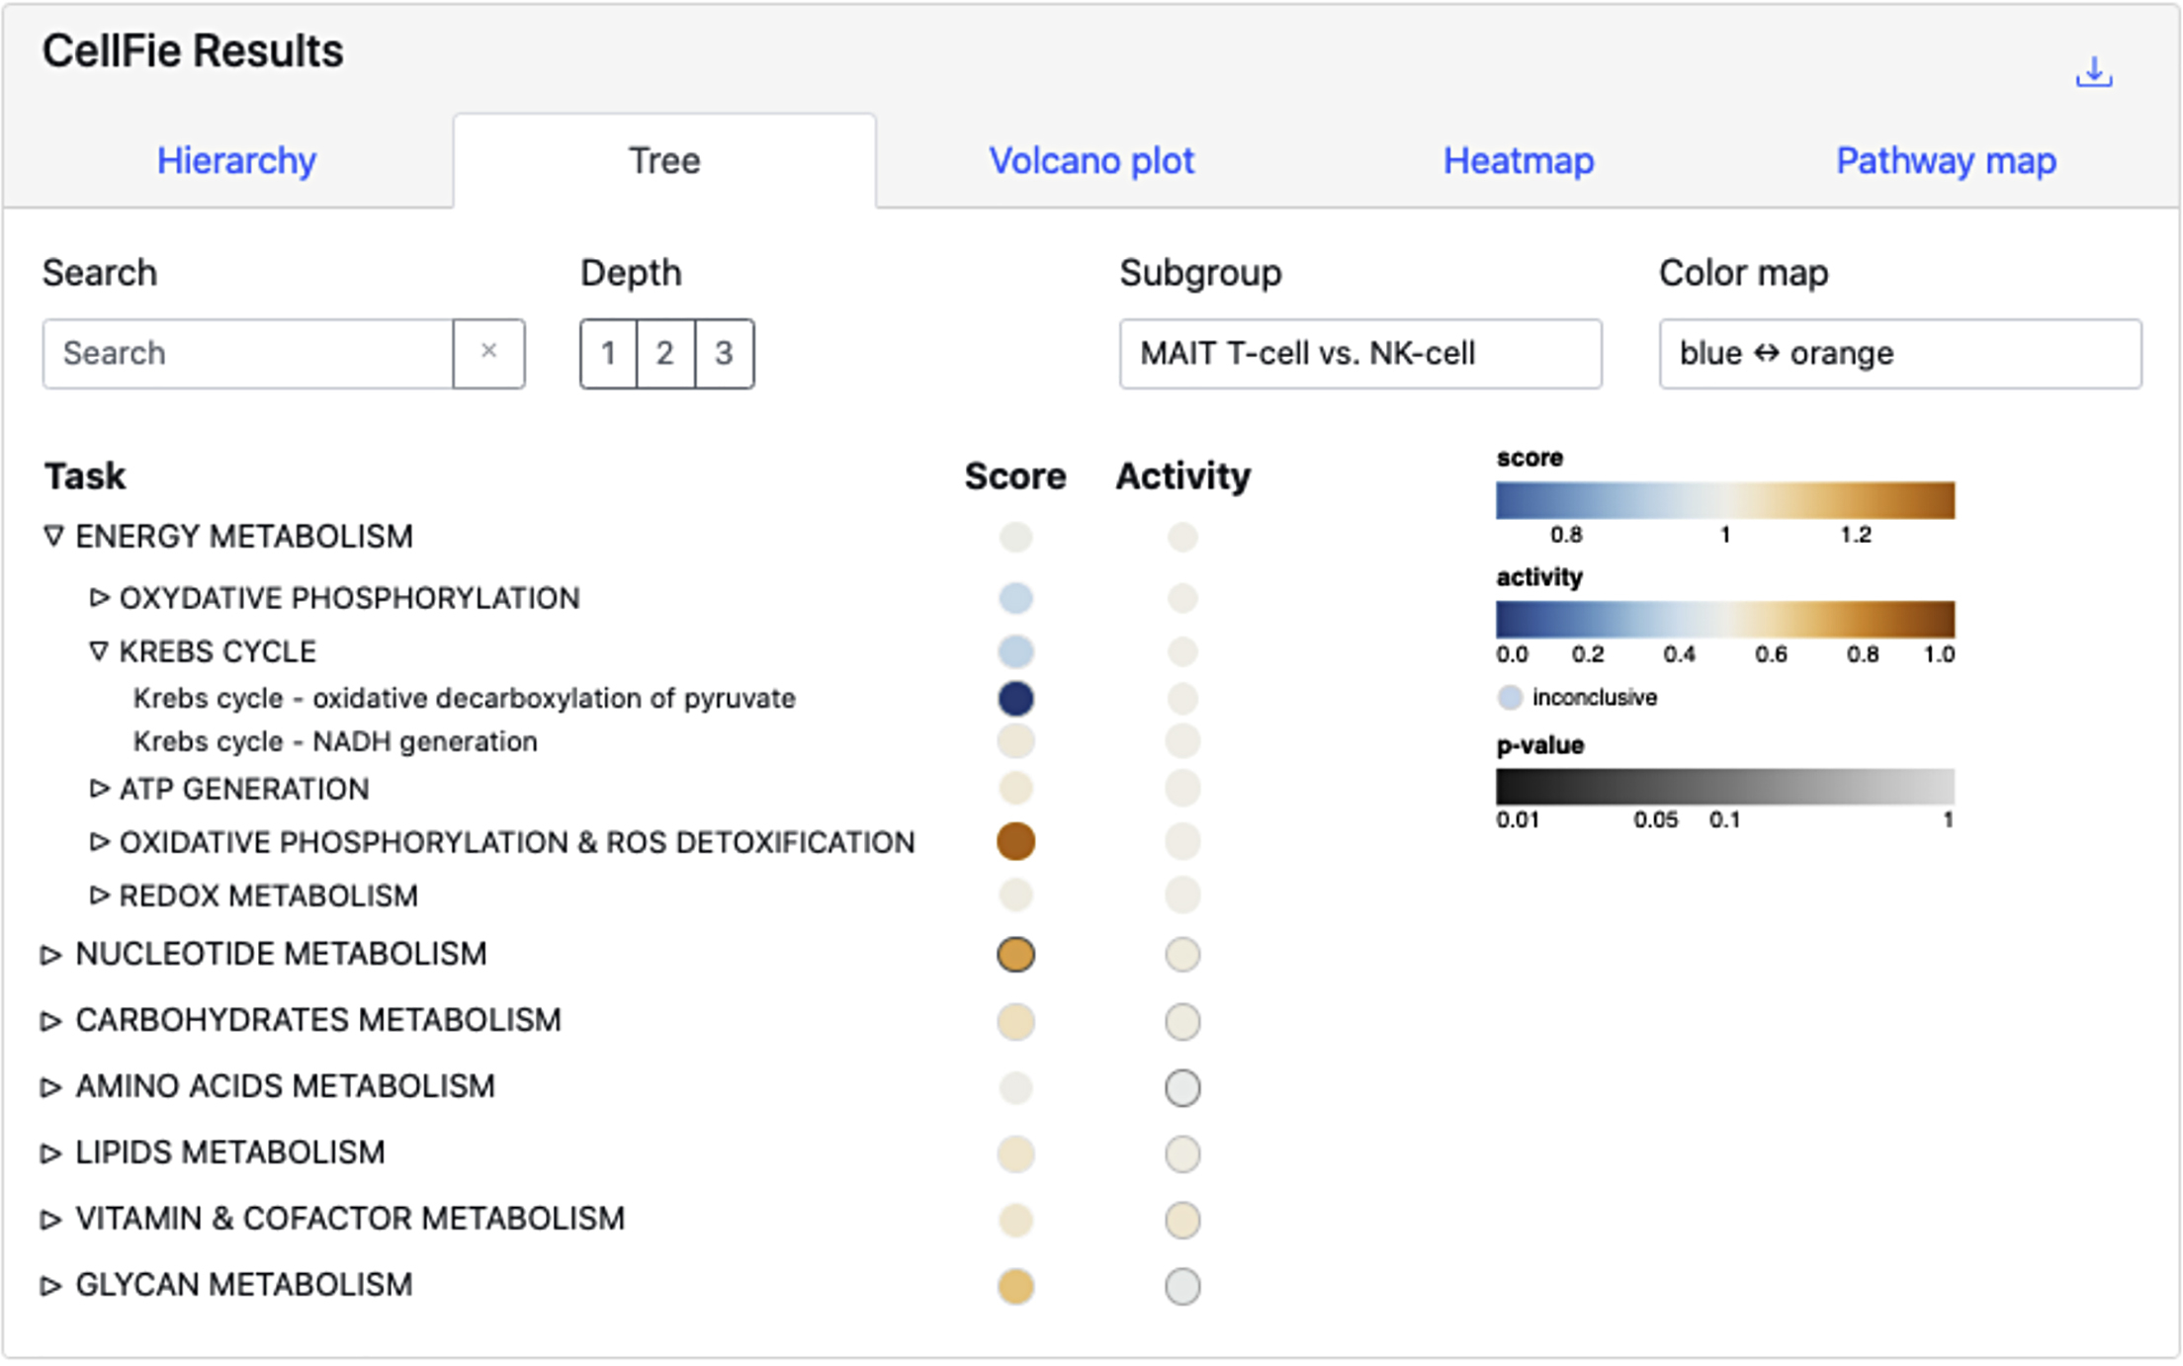Expand the ATP Generation node
The image size is (2183, 1366).
click(98, 789)
